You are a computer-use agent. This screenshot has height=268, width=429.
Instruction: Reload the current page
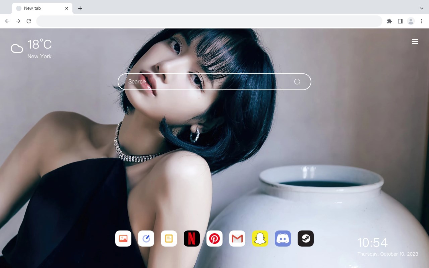pyautogui.click(x=29, y=21)
